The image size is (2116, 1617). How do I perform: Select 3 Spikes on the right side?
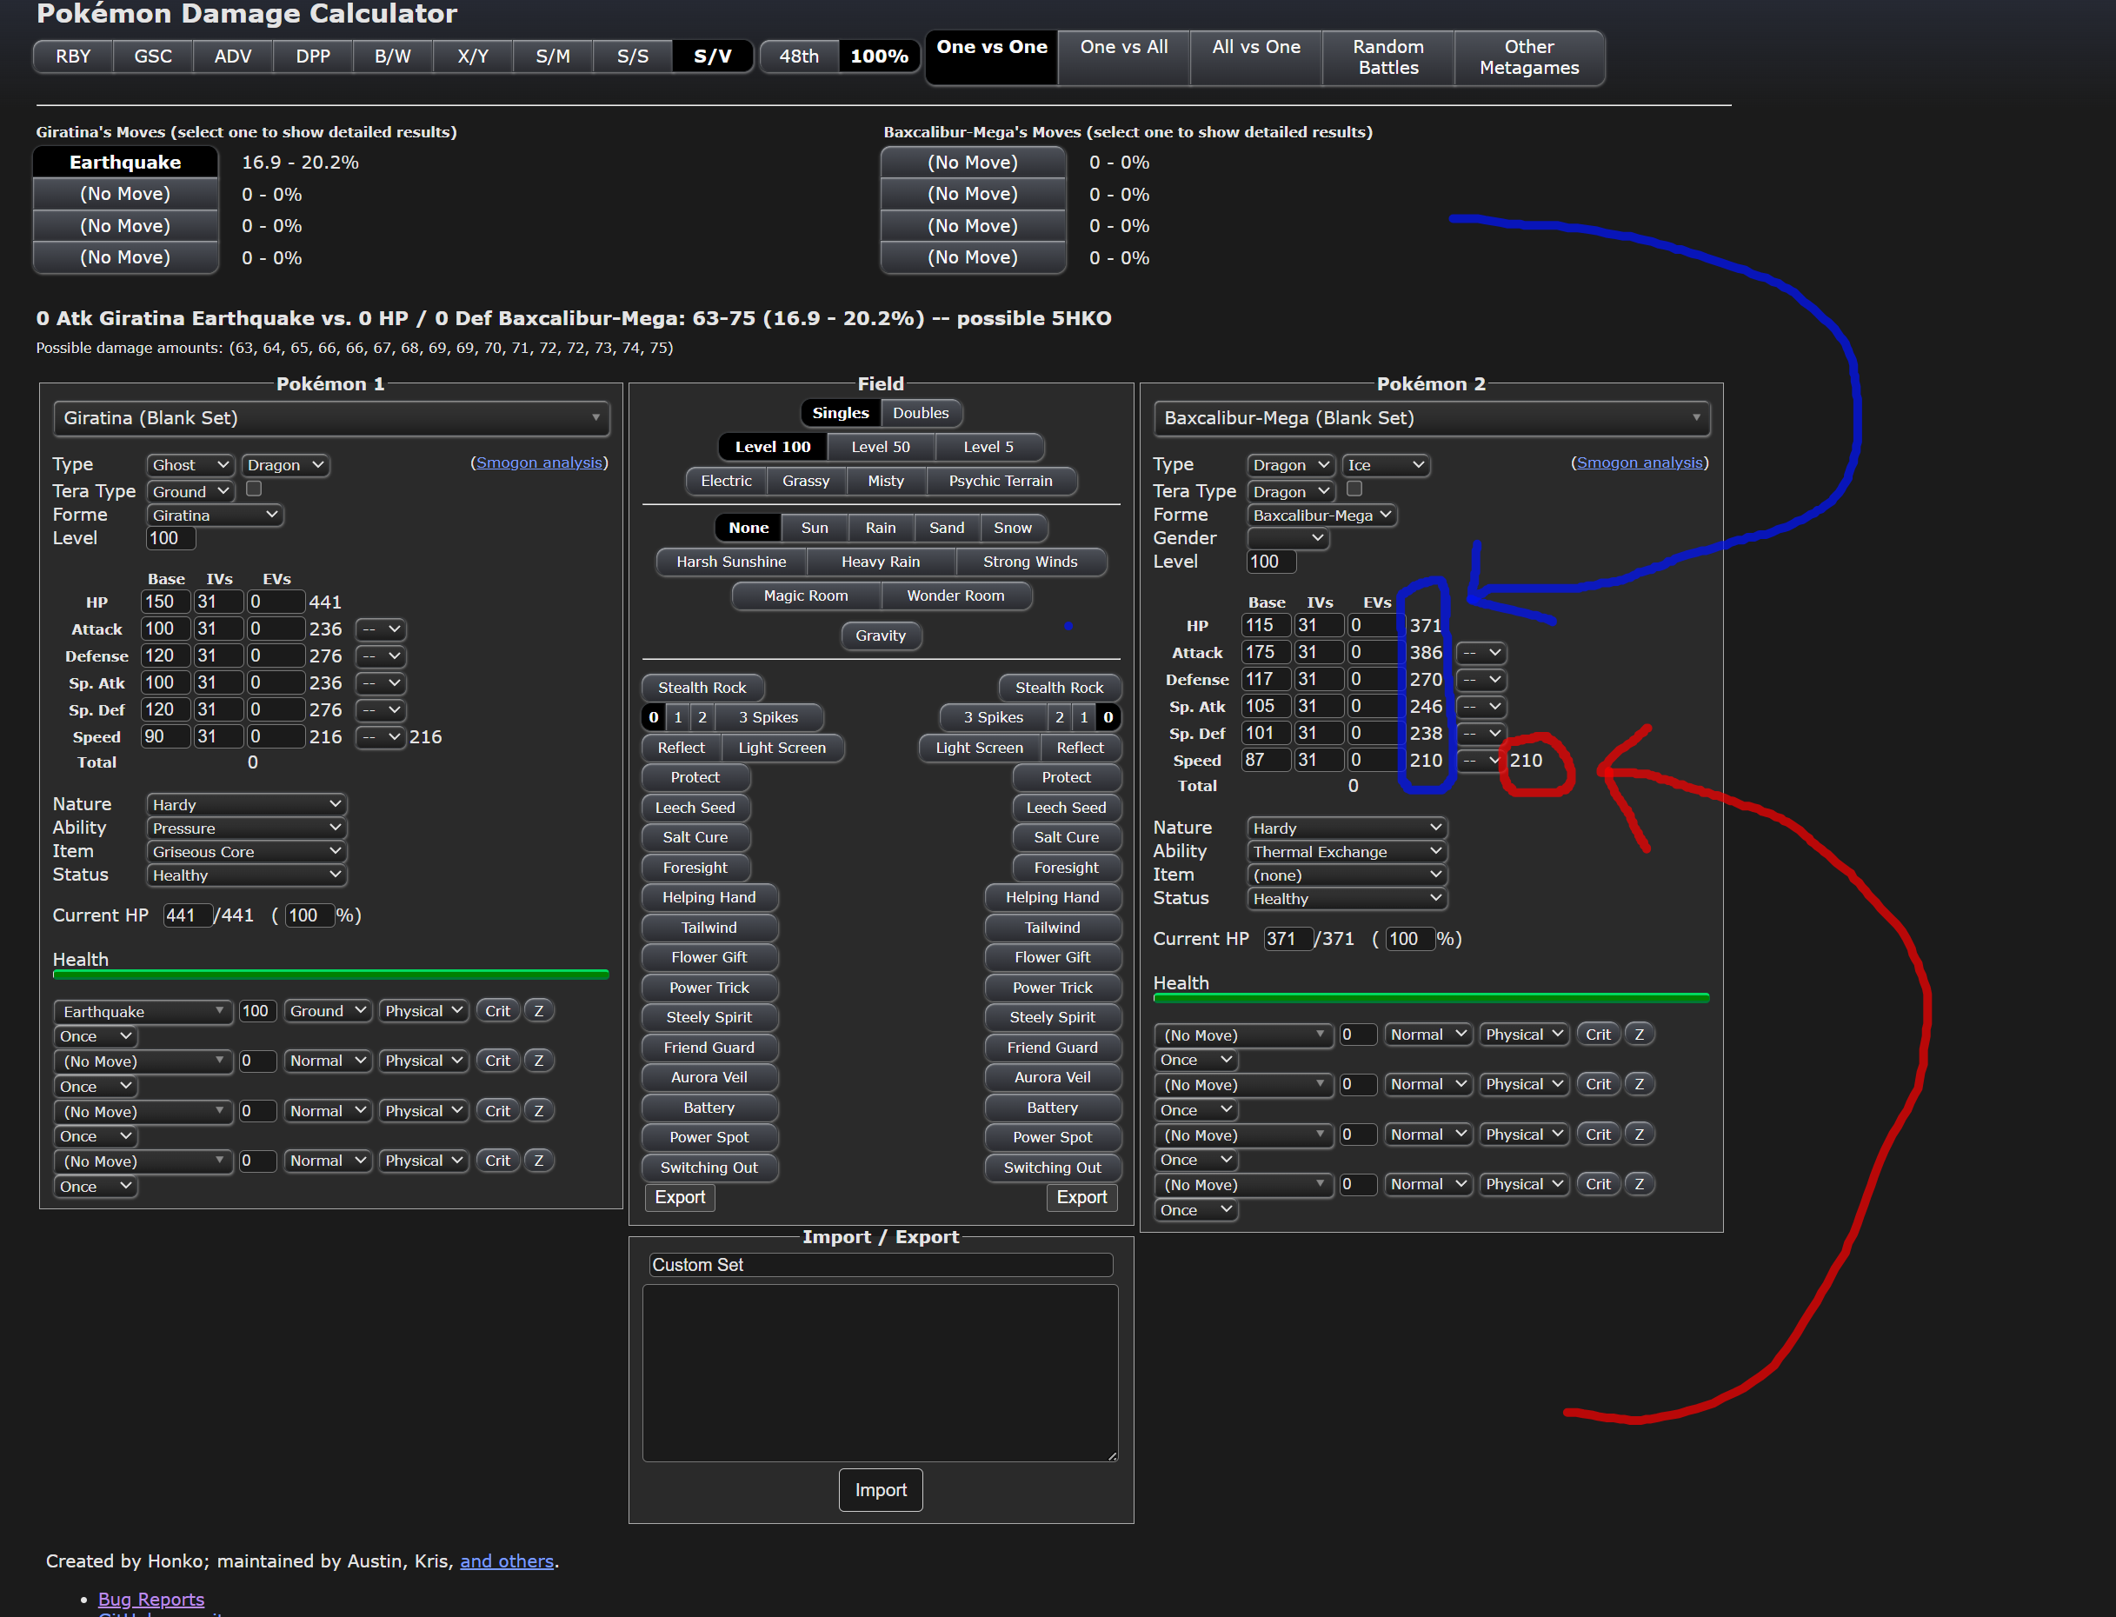point(992,717)
